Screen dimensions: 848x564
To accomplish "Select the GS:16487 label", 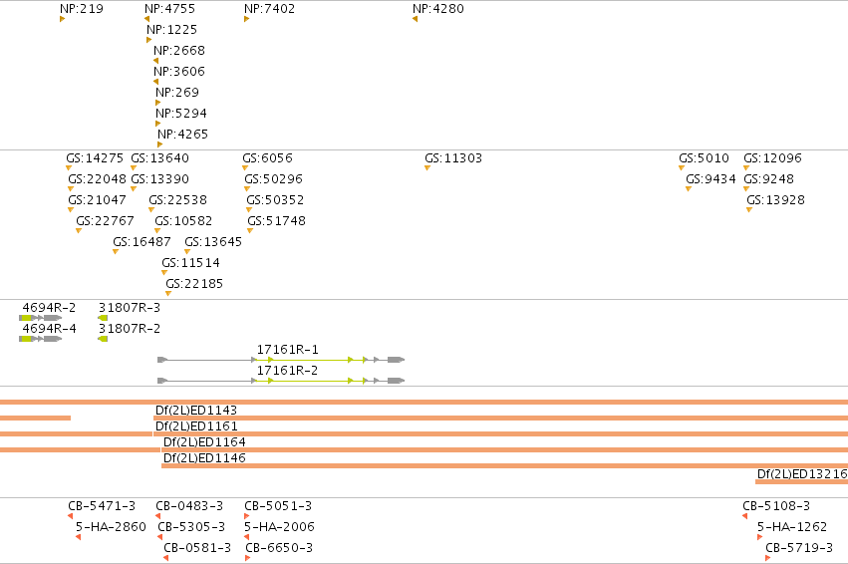I will click(141, 242).
